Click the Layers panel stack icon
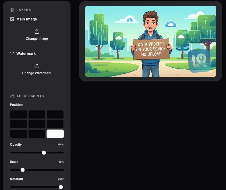The width and height of the screenshot is (226, 190). (x=12, y=10)
